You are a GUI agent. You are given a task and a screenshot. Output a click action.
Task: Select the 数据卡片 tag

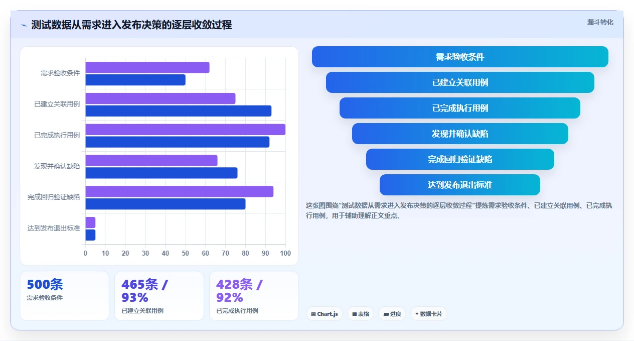click(428, 314)
